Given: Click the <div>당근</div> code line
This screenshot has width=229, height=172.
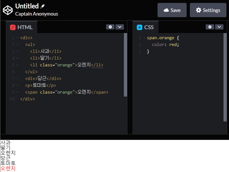Looking at the screenshot, I should pyautogui.click(x=43, y=78).
